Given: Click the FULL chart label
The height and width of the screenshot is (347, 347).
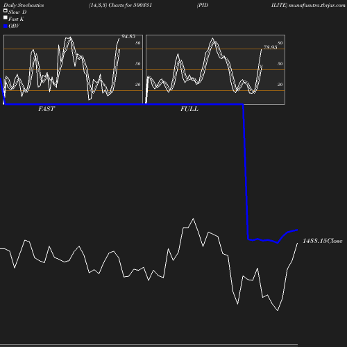Looking at the screenshot, I should [189, 109].
